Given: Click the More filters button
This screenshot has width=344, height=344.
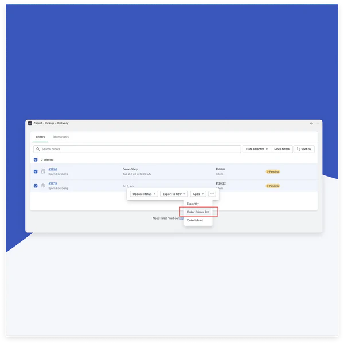Looking at the screenshot, I should 282,149.
